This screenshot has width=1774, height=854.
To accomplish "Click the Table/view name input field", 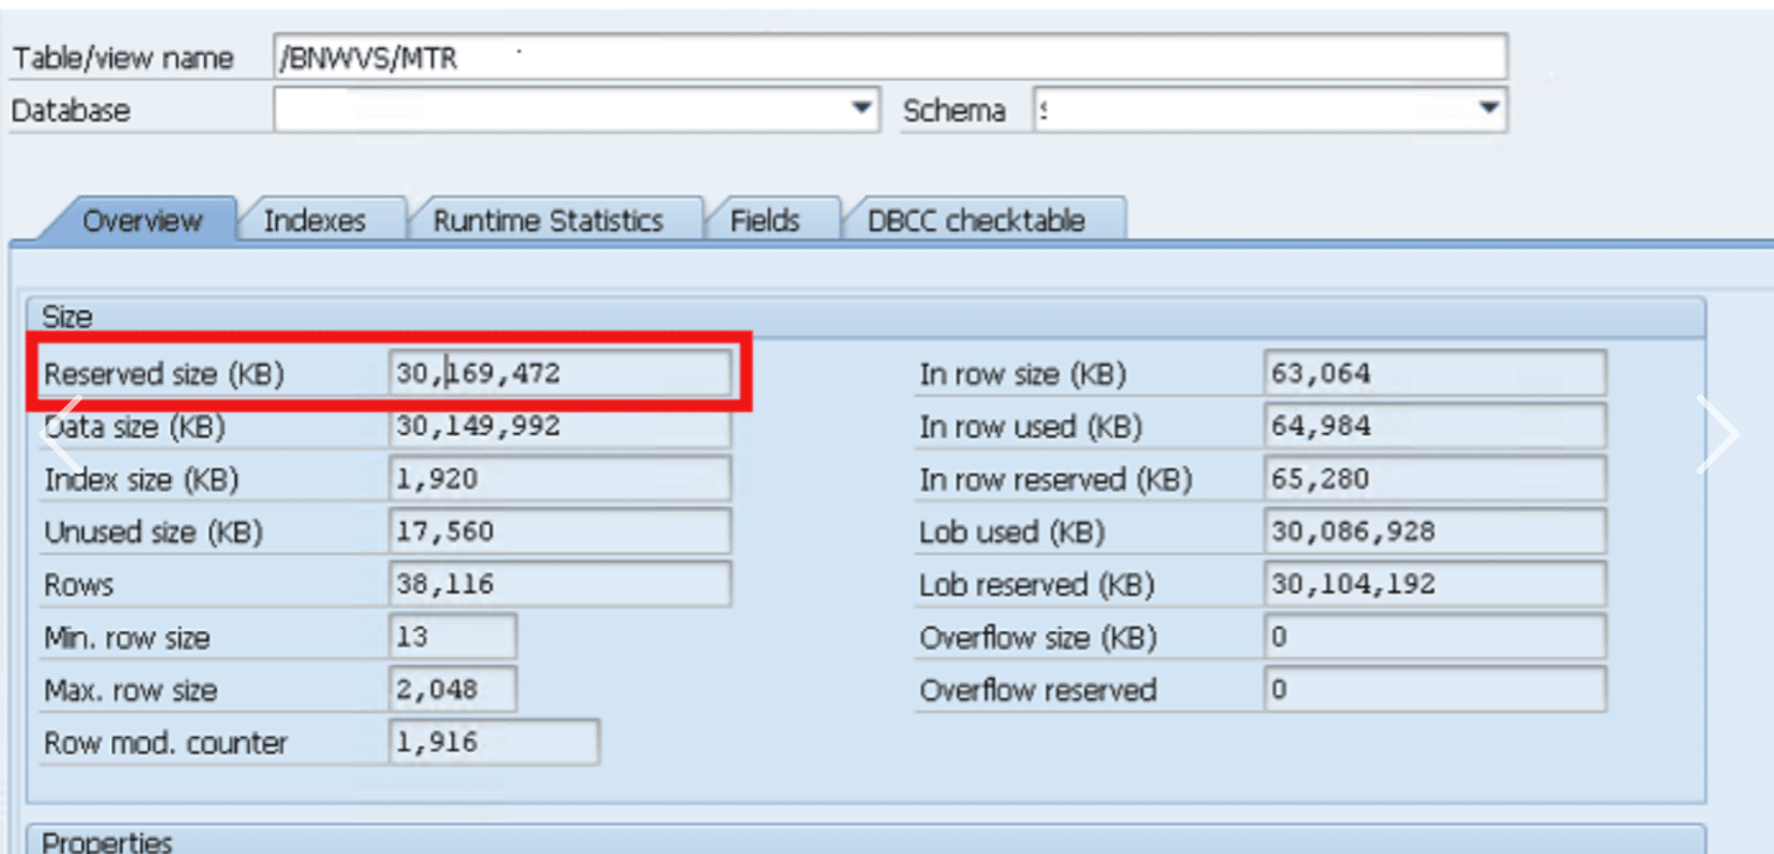I will (x=889, y=57).
